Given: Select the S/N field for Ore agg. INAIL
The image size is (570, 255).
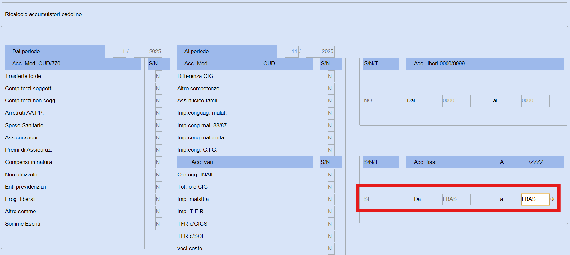Looking at the screenshot, I should pyautogui.click(x=331, y=175).
